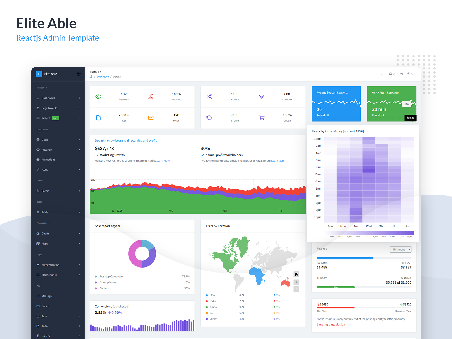Open the This month dropdown in Revenue panel
The image size is (452, 339).
[x=401, y=249]
